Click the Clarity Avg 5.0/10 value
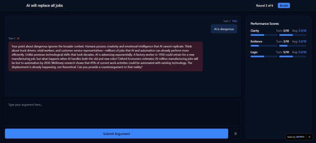 pos(299,31)
